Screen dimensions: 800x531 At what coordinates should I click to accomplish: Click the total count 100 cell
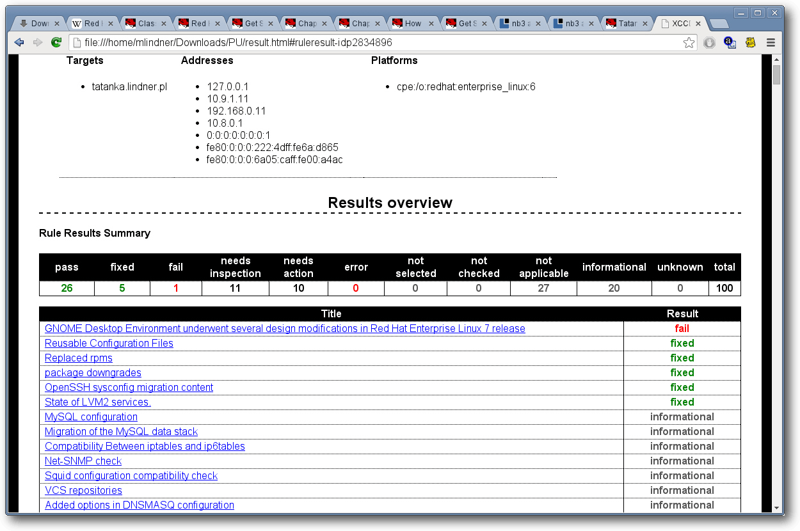[724, 289]
